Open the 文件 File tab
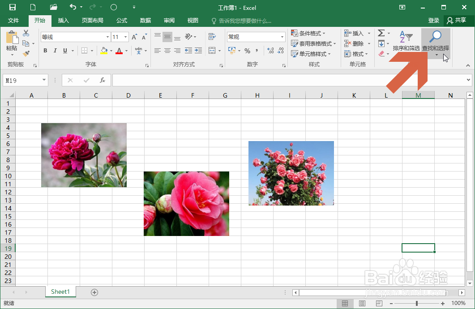 [x=13, y=21]
